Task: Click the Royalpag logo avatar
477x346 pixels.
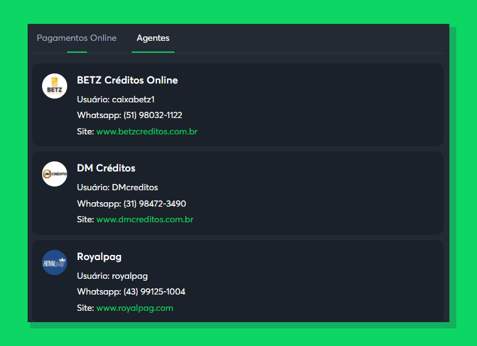Action: [55, 262]
